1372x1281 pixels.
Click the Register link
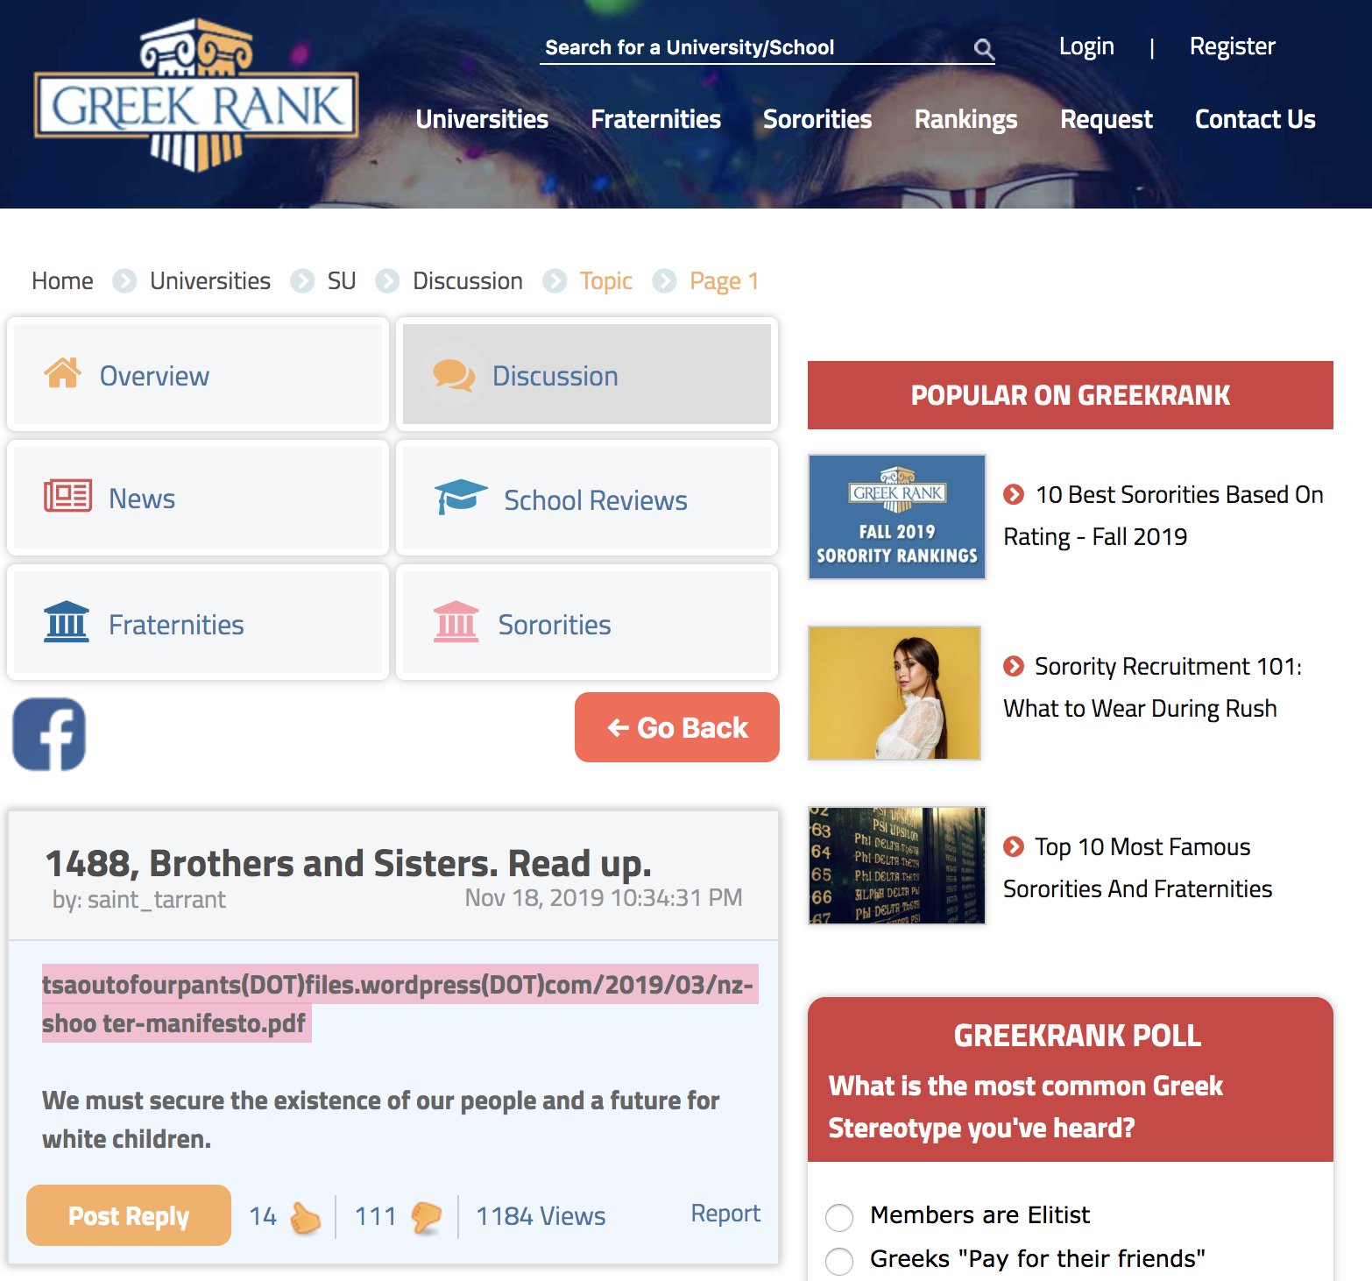(1232, 46)
